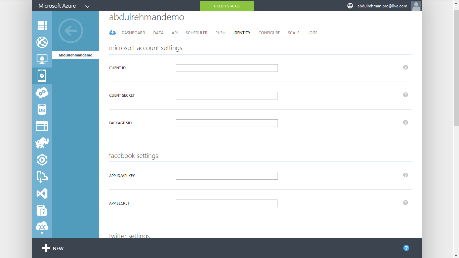Show help for Client Secret field
Image resolution: width=459 pixels, height=258 pixels.
tap(406, 95)
